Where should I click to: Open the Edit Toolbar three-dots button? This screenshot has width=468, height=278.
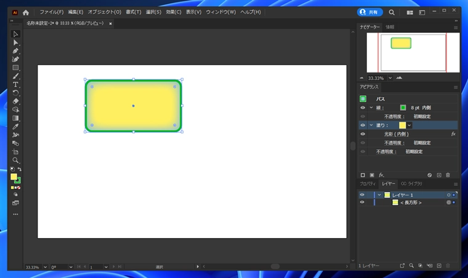click(15, 214)
